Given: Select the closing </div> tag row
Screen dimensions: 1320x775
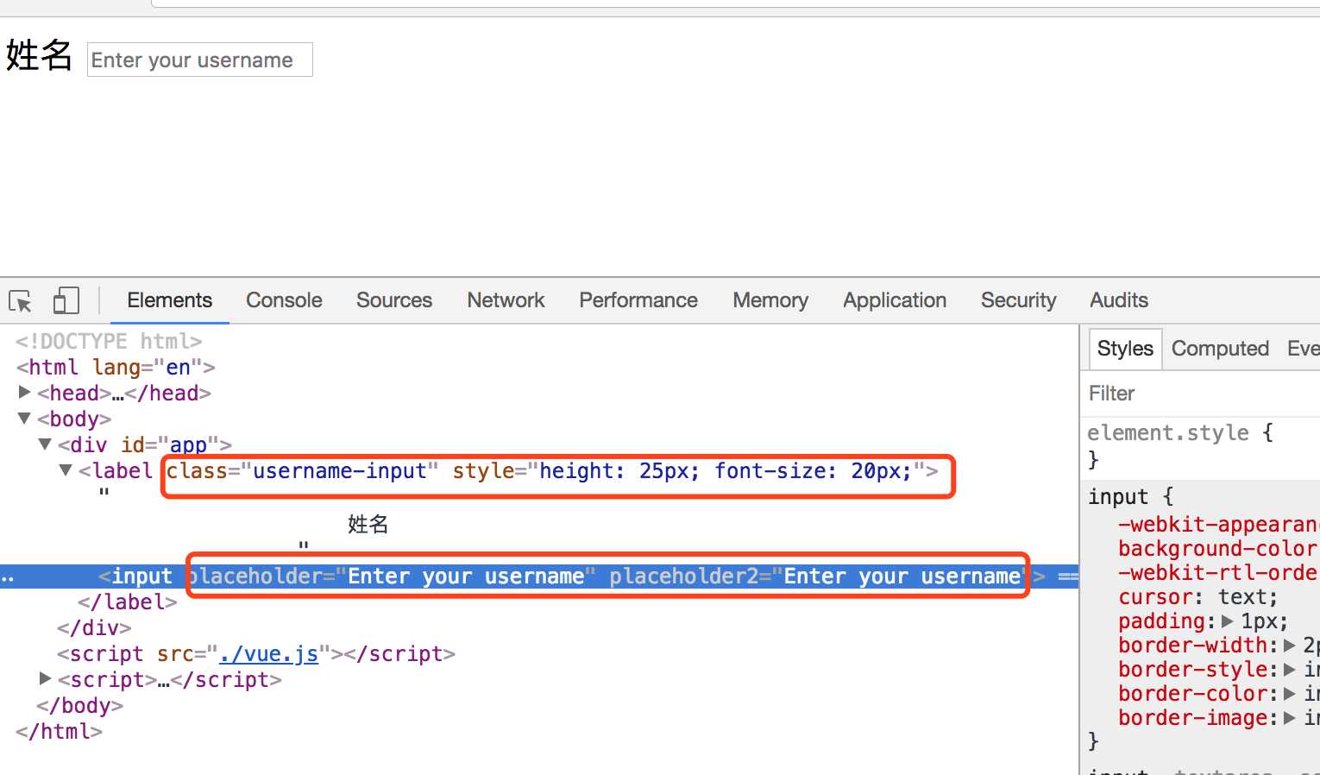Looking at the screenshot, I should [94, 628].
